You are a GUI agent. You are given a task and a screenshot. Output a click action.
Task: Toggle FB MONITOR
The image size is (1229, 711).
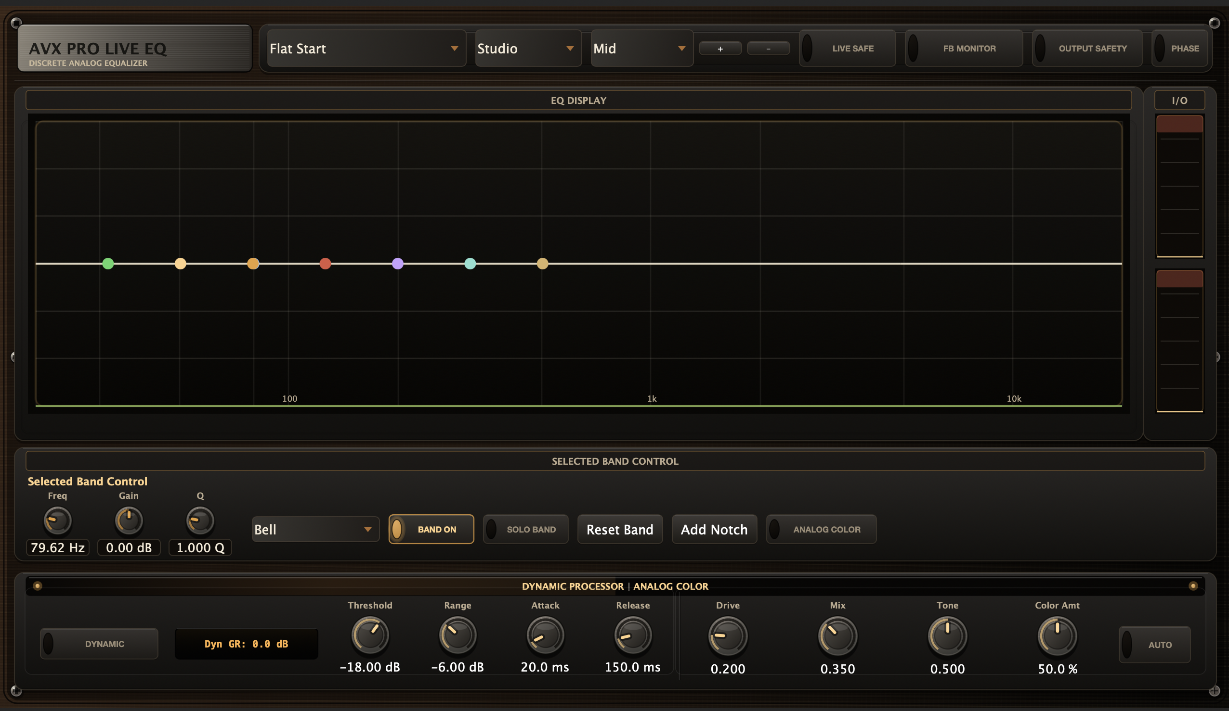coord(964,48)
